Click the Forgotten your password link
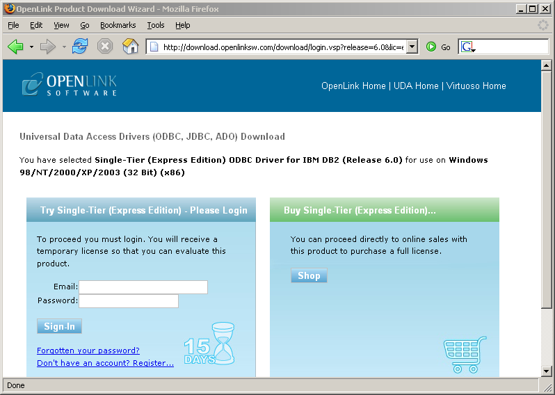This screenshot has width=555, height=395. [x=88, y=350]
